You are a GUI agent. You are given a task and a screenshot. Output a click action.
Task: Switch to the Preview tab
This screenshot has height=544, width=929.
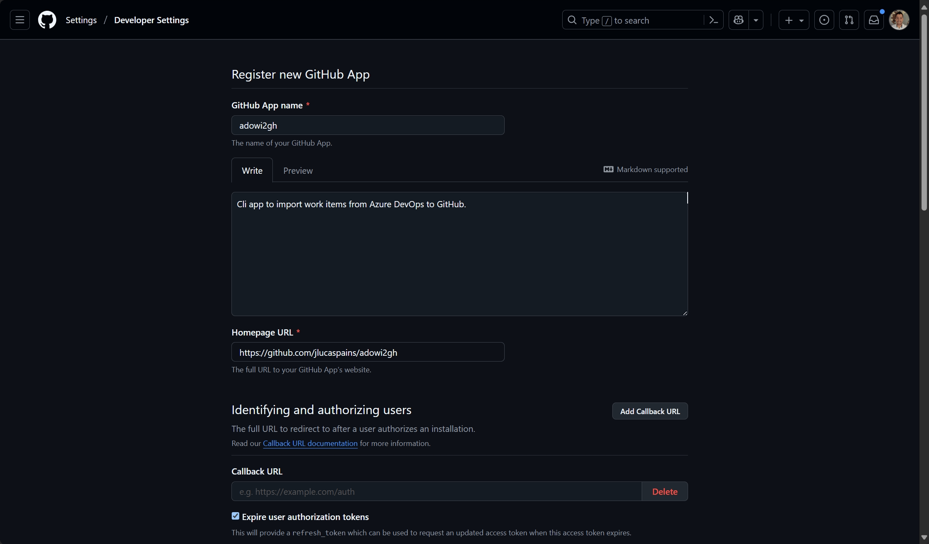pyautogui.click(x=298, y=170)
